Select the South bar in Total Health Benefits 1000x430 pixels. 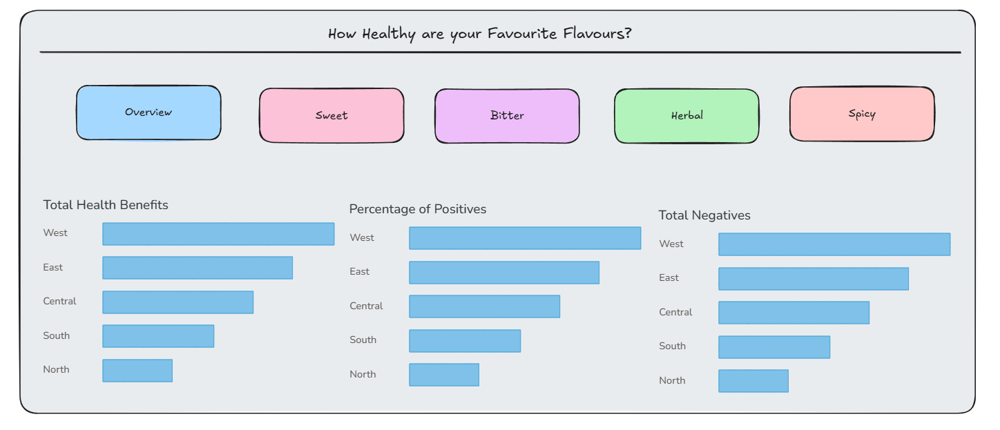(158, 336)
